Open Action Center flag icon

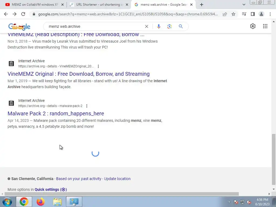click(236, 202)
